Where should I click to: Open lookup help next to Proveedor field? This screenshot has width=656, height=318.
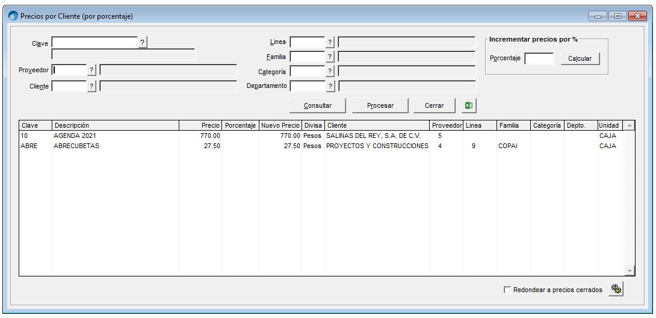tap(91, 70)
